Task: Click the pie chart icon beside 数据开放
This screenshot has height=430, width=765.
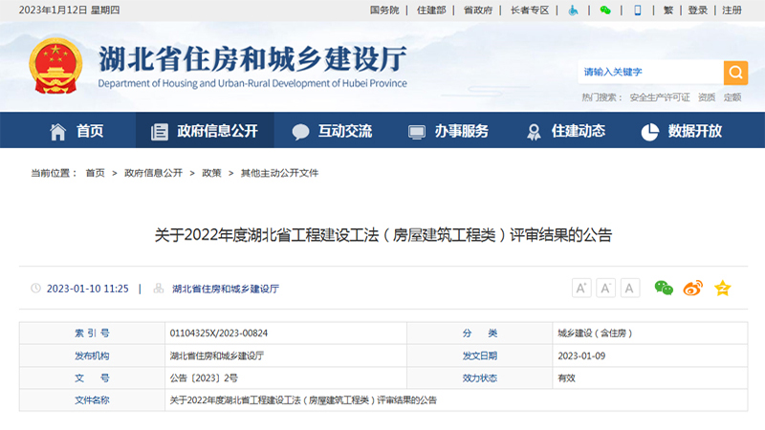Action: 650,132
